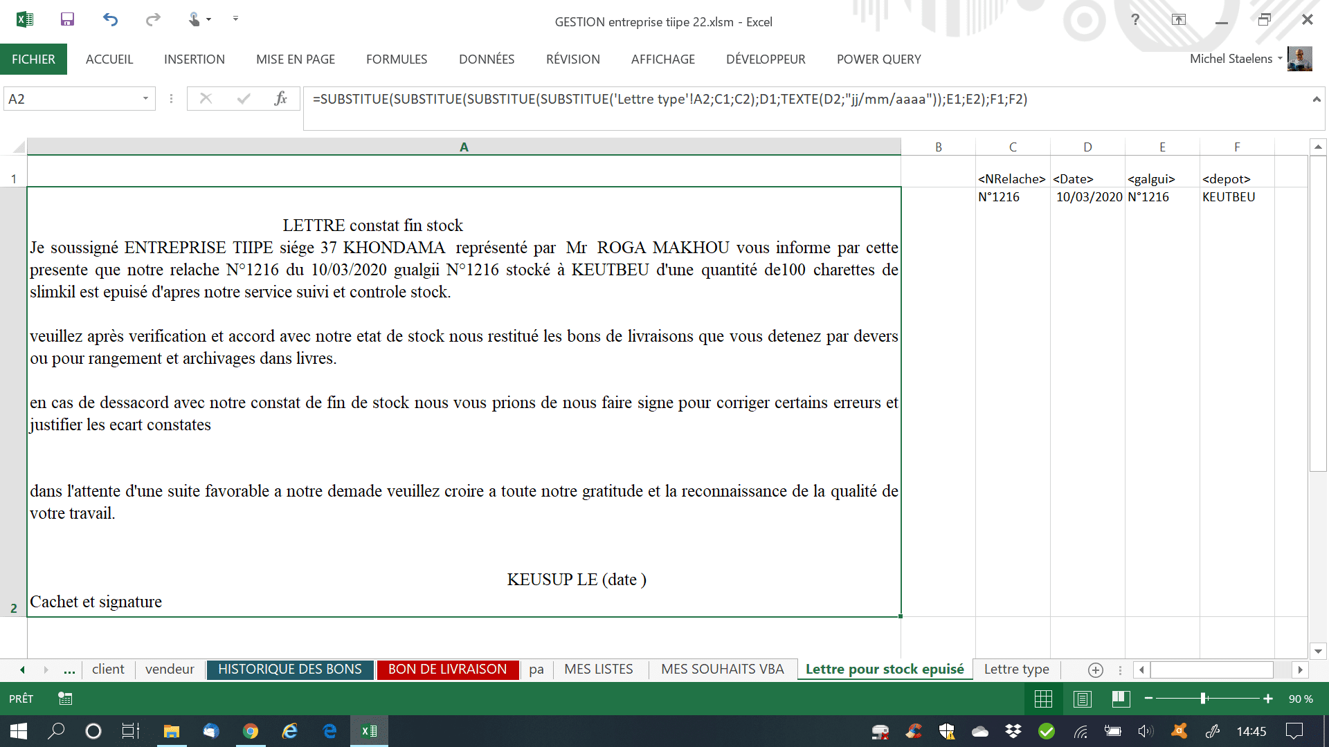This screenshot has width=1329, height=747.
Task: Open Customize Quick Access Toolbar dropdown
Action: point(235,19)
